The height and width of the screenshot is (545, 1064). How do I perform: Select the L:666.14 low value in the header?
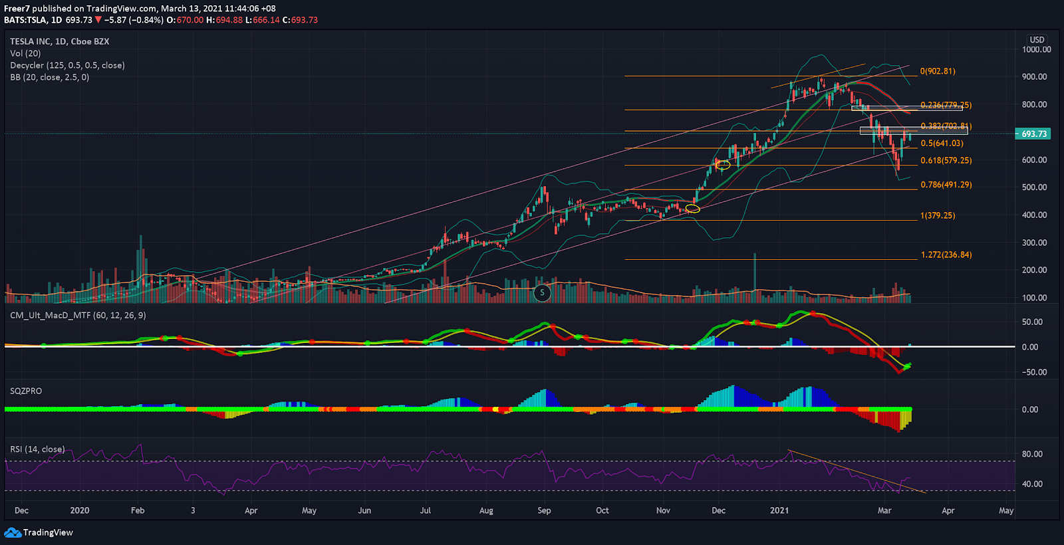click(263, 20)
